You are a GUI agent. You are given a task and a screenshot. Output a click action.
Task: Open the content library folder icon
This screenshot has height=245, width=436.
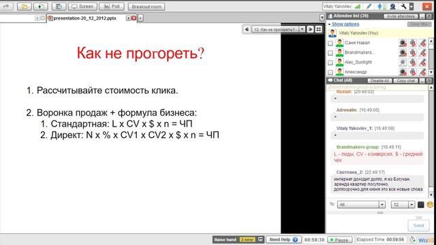point(25,6)
